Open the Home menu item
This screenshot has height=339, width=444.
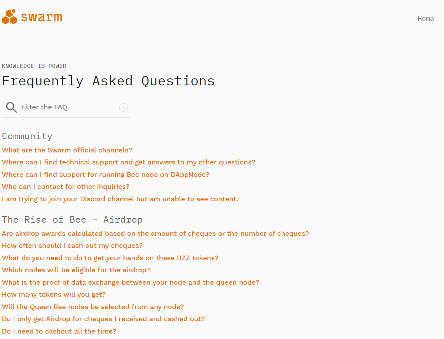coord(426,19)
